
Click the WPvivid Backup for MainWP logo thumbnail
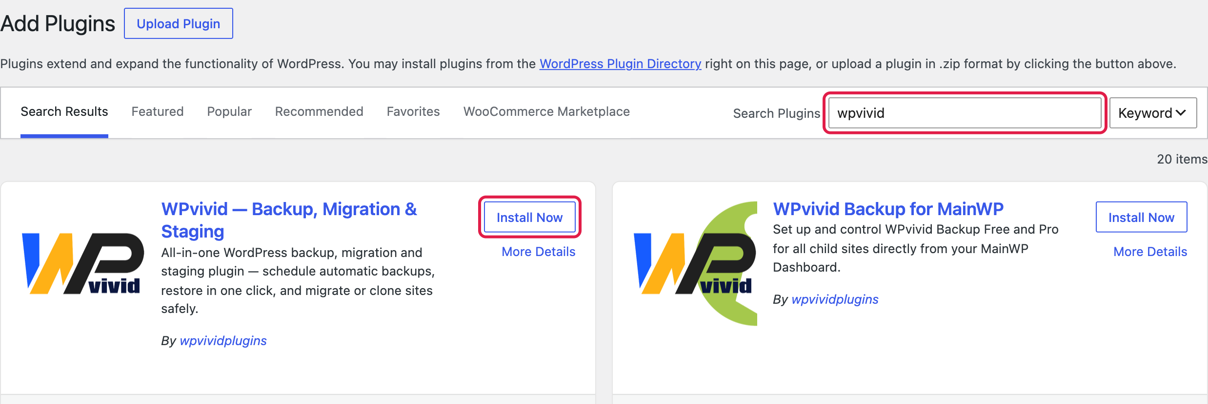(x=695, y=263)
